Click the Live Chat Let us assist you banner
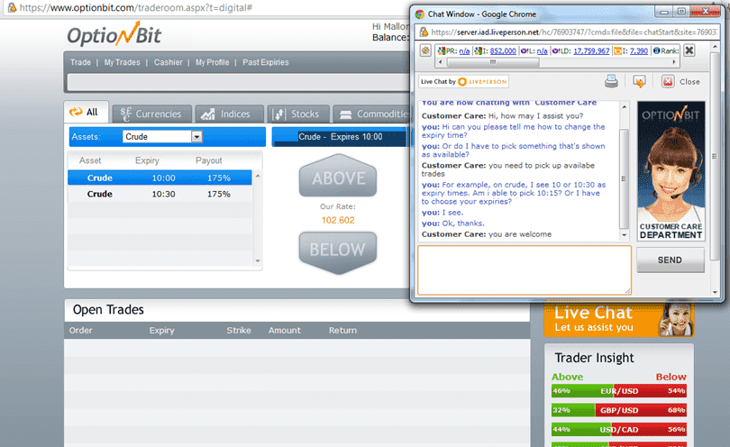The image size is (730, 447). (619, 320)
